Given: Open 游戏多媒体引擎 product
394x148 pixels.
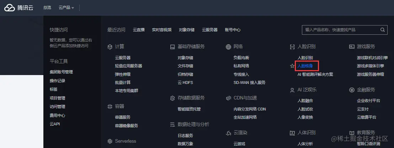Looking at the screenshot, I should (371, 66).
